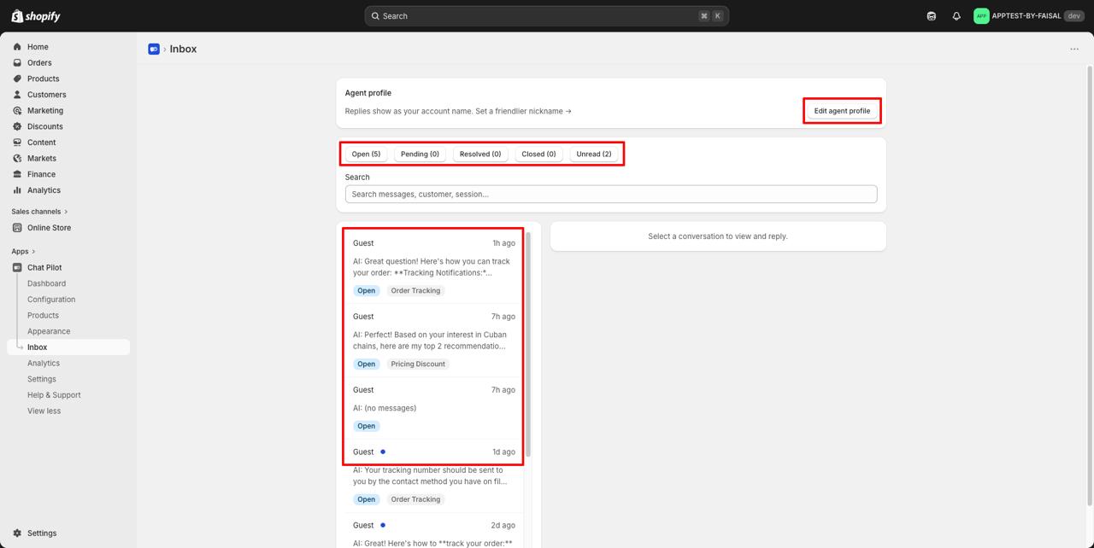
Task: Open the Sidekick icon in top bar
Action: coord(932,16)
